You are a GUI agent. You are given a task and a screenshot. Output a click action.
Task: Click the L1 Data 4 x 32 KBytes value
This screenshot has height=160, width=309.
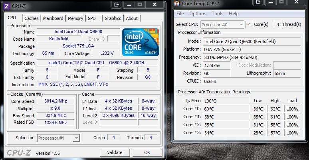119,101
